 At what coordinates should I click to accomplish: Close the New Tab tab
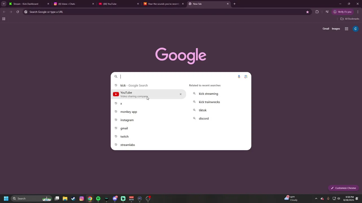tap(228, 4)
